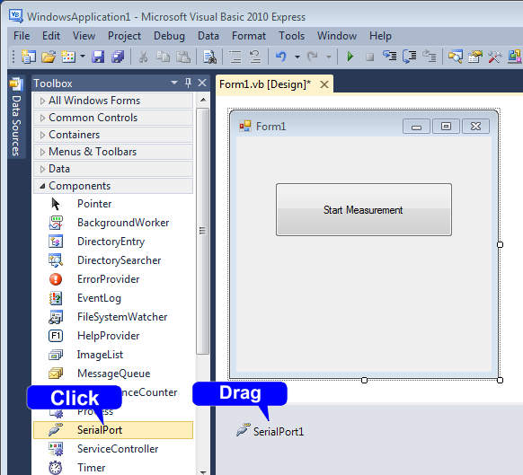Open the Undo history dropdown arrow

tap(297, 57)
